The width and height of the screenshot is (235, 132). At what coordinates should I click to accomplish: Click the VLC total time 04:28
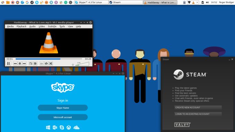[x=88, y=59]
